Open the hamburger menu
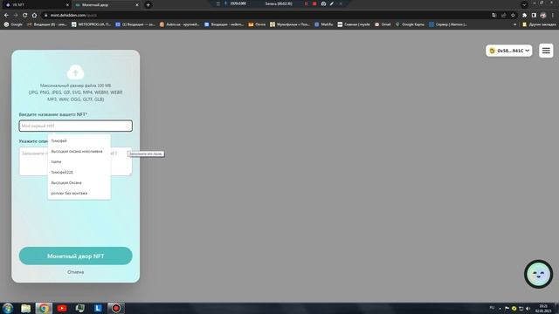This screenshot has width=559, height=314. 546,51
